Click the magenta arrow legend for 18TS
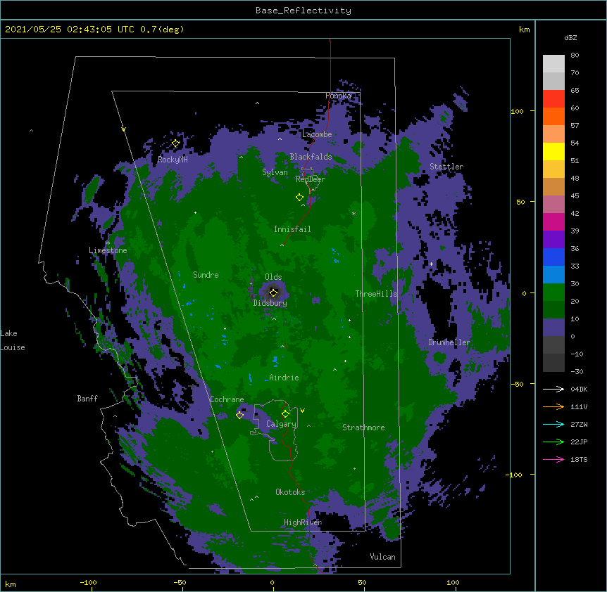 [553, 459]
